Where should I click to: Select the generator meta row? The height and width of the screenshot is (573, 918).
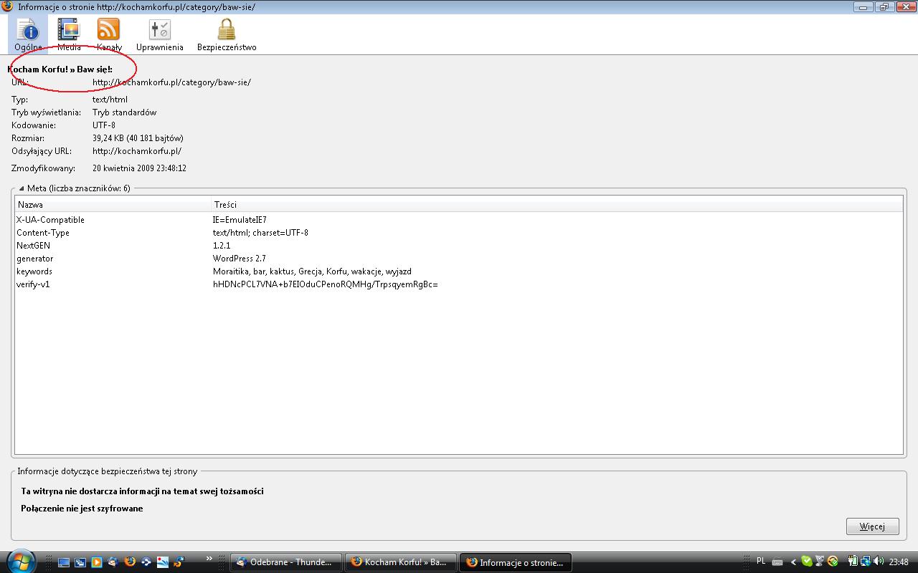(x=458, y=259)
